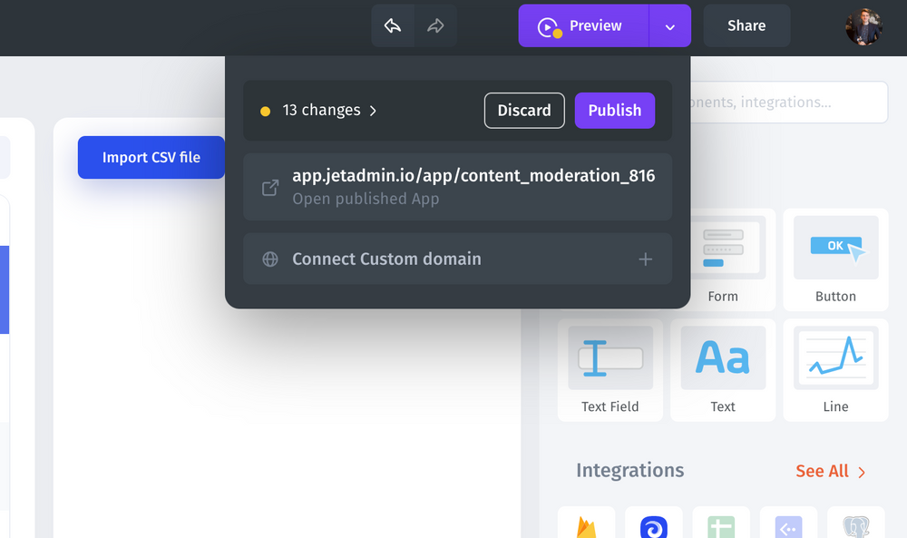Image resolution: width=907 pixels, height=538 pixels.
Task: Open the Preview dropdown chevron
Action: [x=669, y=25]
